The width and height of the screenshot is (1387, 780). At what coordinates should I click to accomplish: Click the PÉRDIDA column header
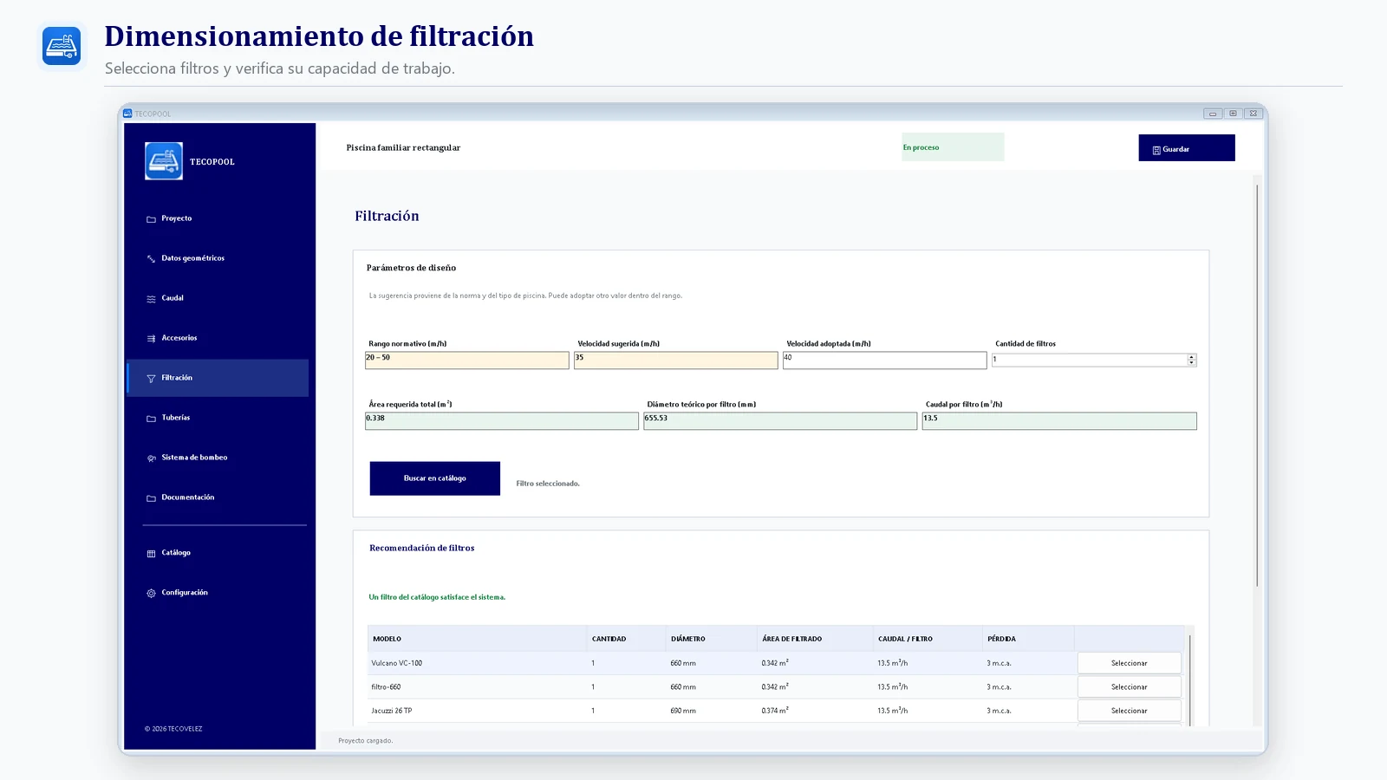(x=1028, y=639)
